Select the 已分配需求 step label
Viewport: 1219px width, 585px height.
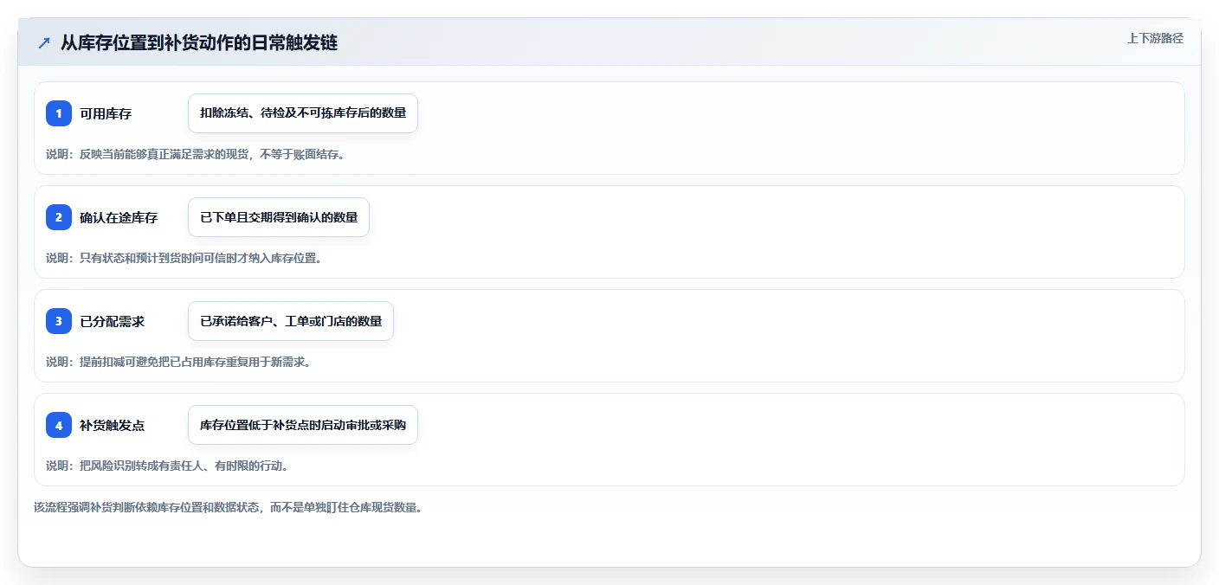tap(112, 321)
